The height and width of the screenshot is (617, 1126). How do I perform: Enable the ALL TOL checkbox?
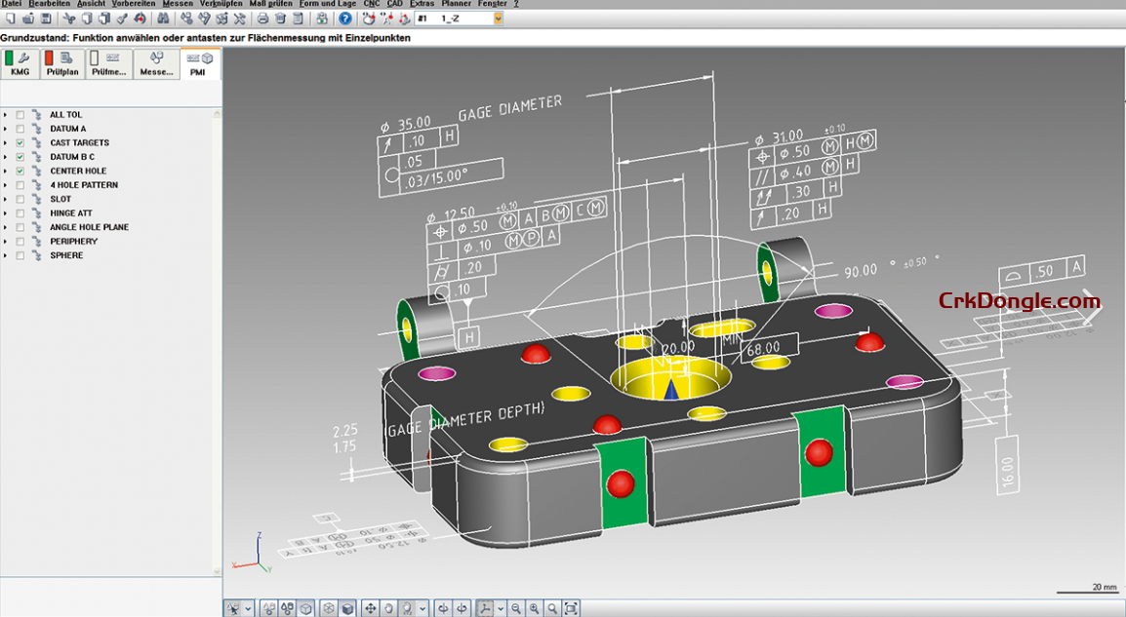20,115
